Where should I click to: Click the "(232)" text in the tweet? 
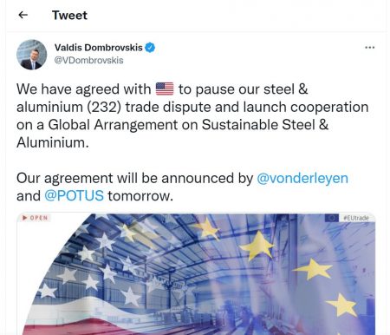point(104,107)
